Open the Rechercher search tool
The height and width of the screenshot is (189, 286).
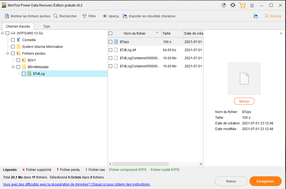56,16
